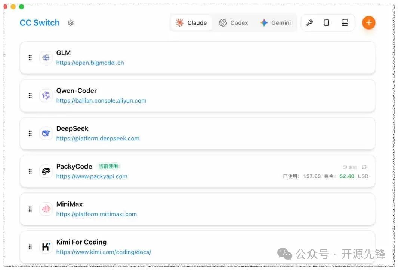Grab the drag handle of Qwen-Coder card

click(30, 95)
